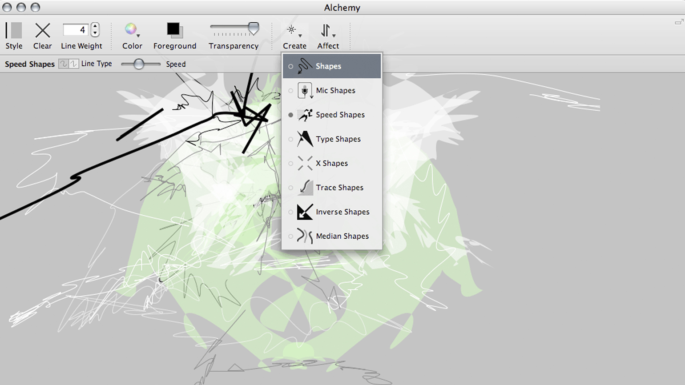Image resolution: width=685 pixels, height=385 pixels.
Task: Select the straight Line Type toggle
Action: 74,64
